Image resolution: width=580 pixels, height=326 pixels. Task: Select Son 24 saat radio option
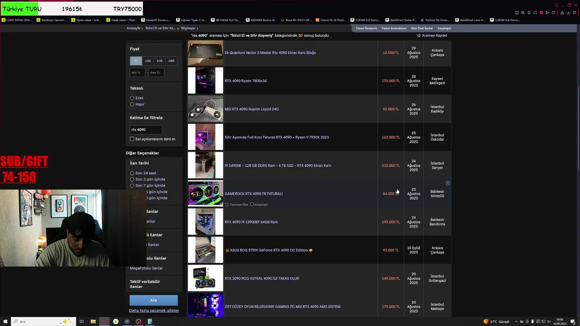click(x=132, y=173)
